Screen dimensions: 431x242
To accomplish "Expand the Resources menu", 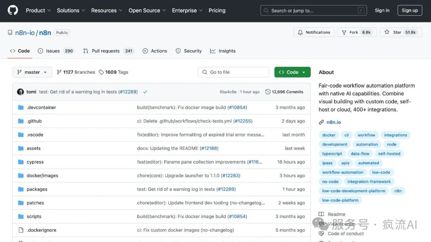I will click(x=107, y=10).
